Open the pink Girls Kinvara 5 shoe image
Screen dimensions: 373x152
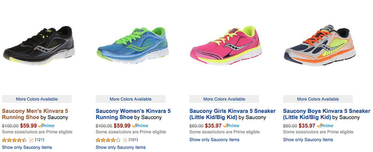pos(226,45)
